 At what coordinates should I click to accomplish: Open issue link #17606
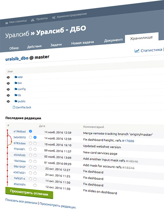click(x=128, y=141)
